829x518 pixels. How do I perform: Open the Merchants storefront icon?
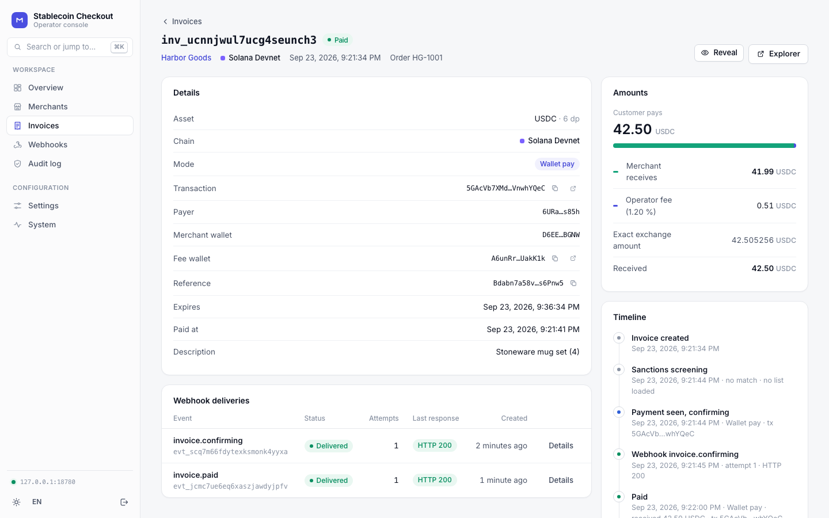click(x=18, y=106)
